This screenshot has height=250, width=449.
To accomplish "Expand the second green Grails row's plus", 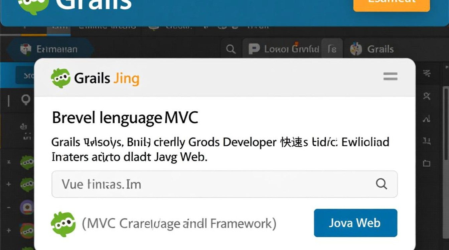I will click(9, 184).
